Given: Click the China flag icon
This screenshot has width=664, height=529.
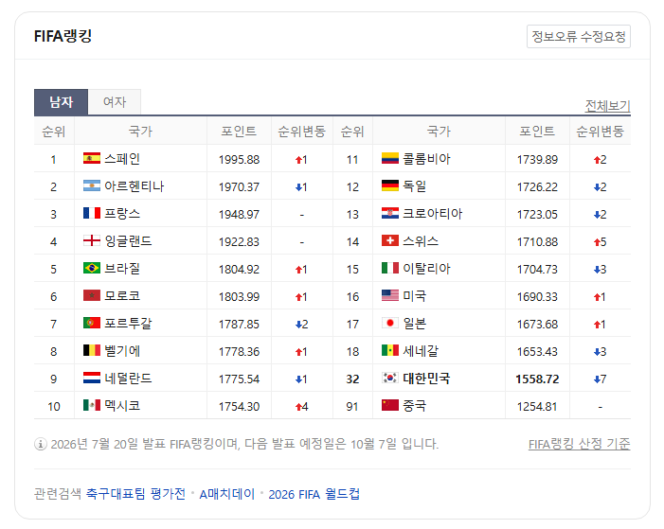Looking at the screenshot, I should (390, 405).
